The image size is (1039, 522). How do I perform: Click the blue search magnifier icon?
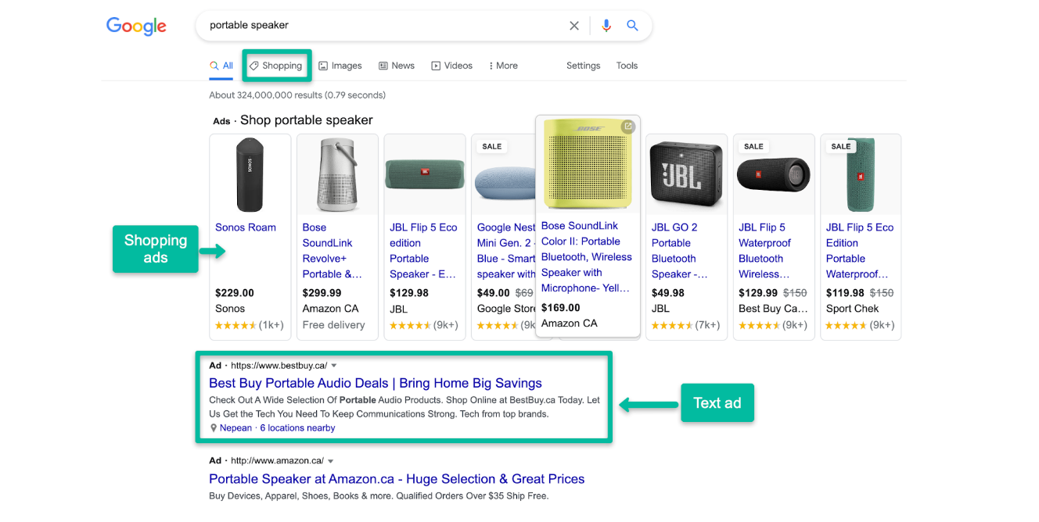(x=633, y=26)
